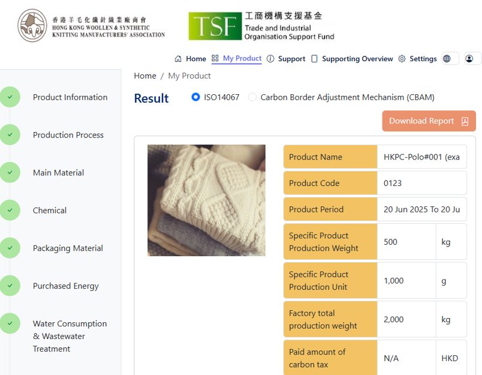
Task: Click the Specific Product Production Weight label
Action: (x=330, y=242)
